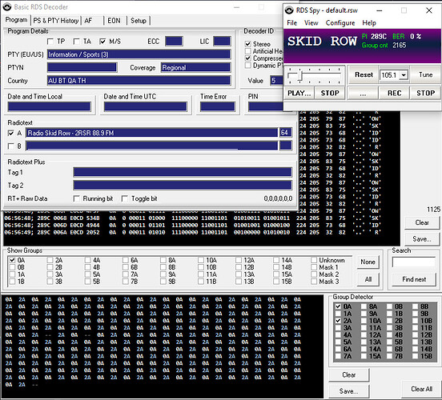Check 15B in Group Detector
The image size is (442, 400).
pyautogui.click(x=416, y=356)
